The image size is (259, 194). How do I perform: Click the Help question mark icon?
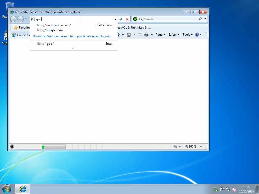coord(197,35)
